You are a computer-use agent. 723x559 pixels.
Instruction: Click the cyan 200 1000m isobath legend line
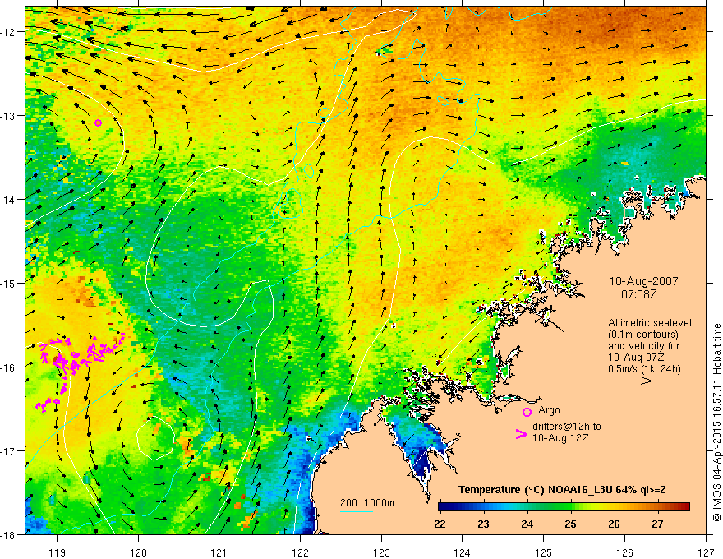pos(356,511)
